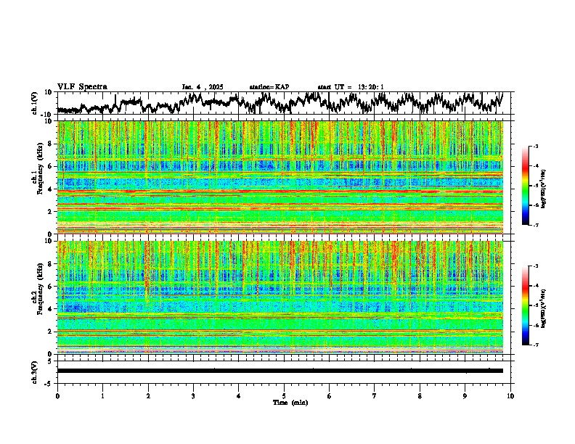
Task: Click the "Time (min)" axis label
Action: (x=290, y=403)
